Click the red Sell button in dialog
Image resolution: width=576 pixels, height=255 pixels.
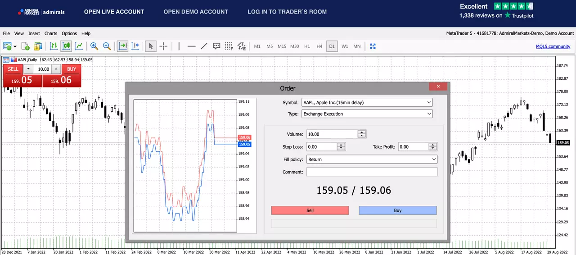coord(310,210)
